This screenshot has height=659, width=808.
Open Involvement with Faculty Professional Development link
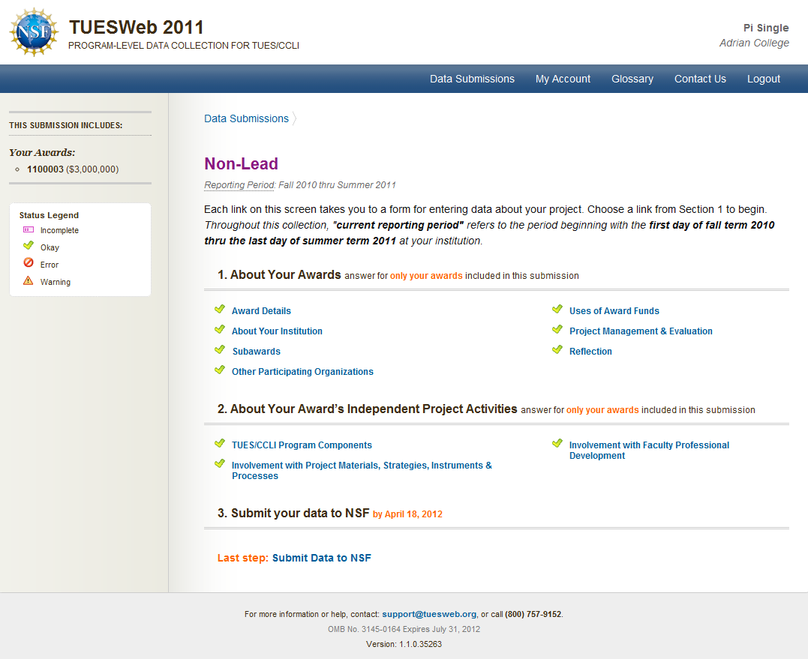click(649, 451)
